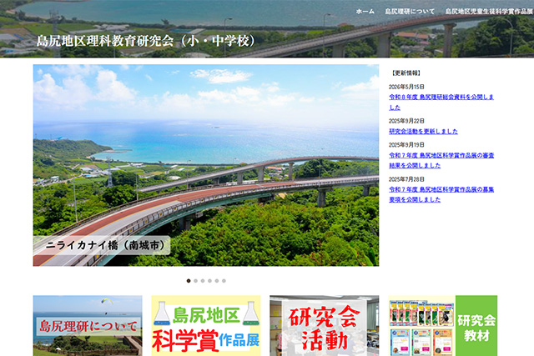Click the ニライカナイ橋(南城市) caption
The width and height of the screenshot is (534, 356).
tap(102, 245)
